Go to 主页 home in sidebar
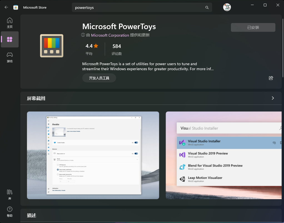The height and width of the screenshot is (223, 284). click(10, 23)
